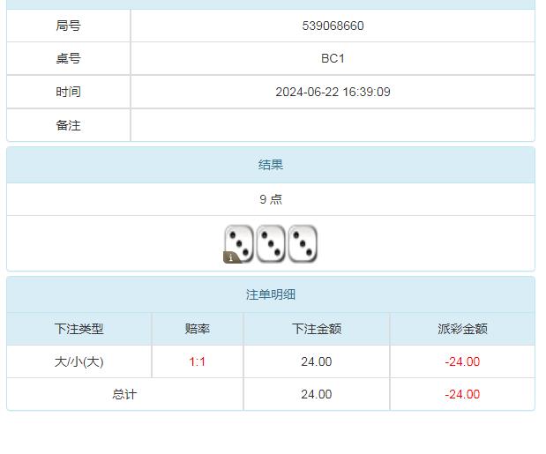The height and width of the screenshot is (454, 546).
Task: Click the 大/小(大) bet type cell
Action: [79, 361]
